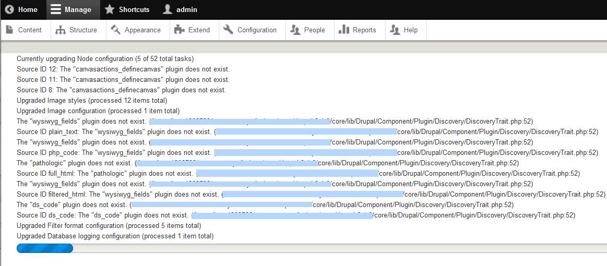
Task: Select the 'Source ID 12' canvasactions error line
Action: [x=123, y=69]
